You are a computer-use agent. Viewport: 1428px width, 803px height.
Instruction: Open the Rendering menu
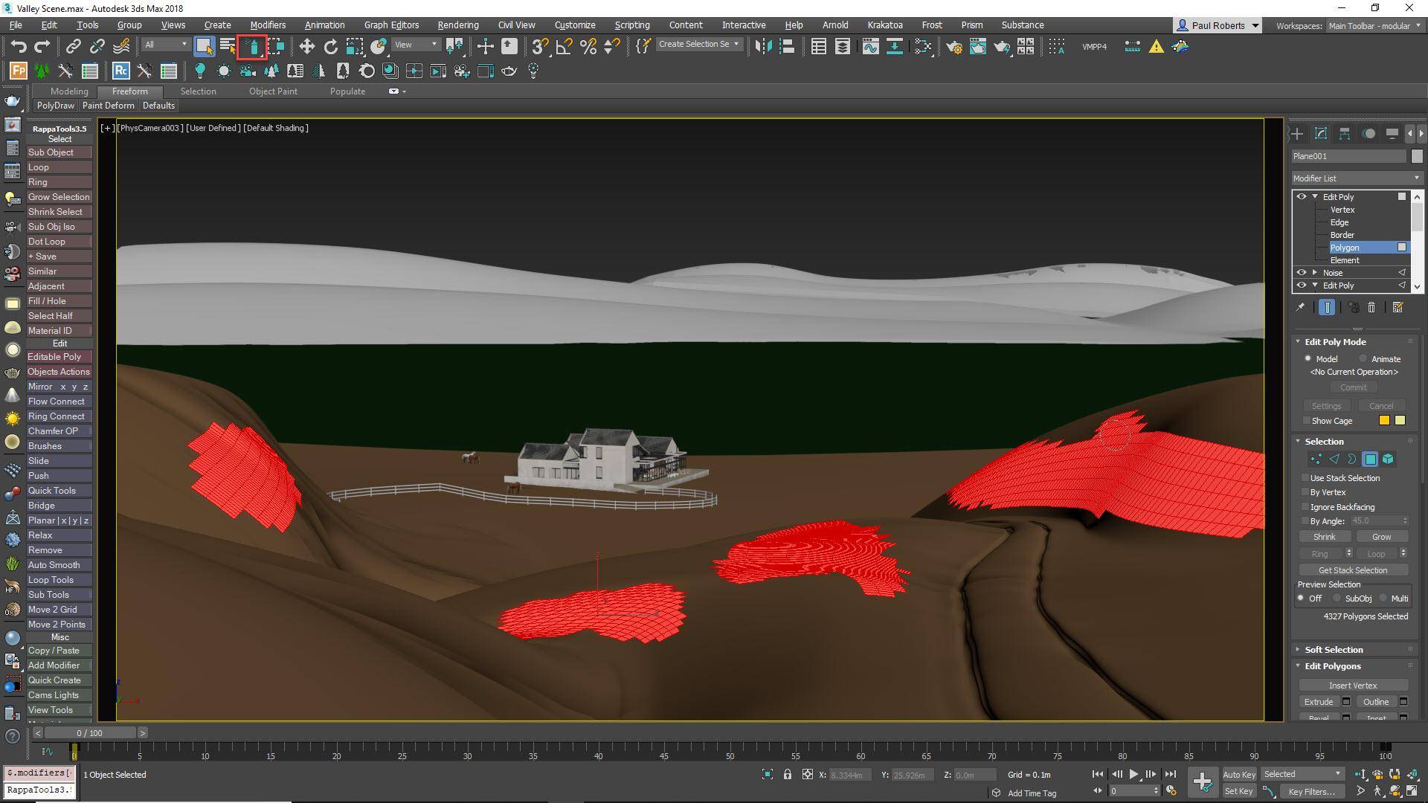click(x=457, y=25)
